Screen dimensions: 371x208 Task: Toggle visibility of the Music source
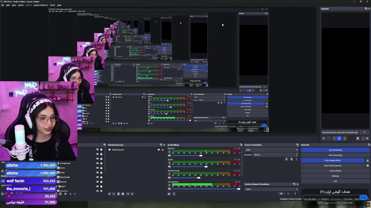click(97, 172)
